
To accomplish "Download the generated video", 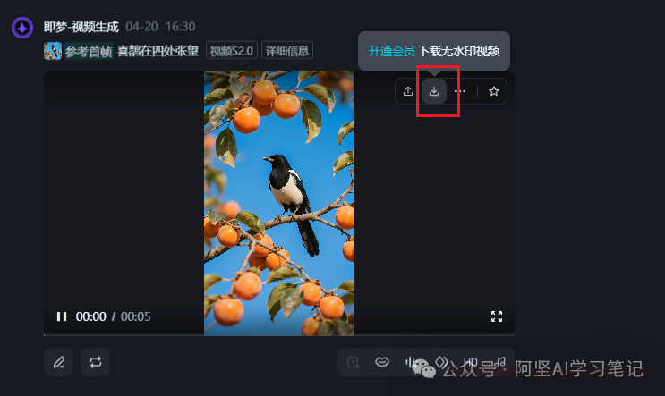I will click(434, 91).
